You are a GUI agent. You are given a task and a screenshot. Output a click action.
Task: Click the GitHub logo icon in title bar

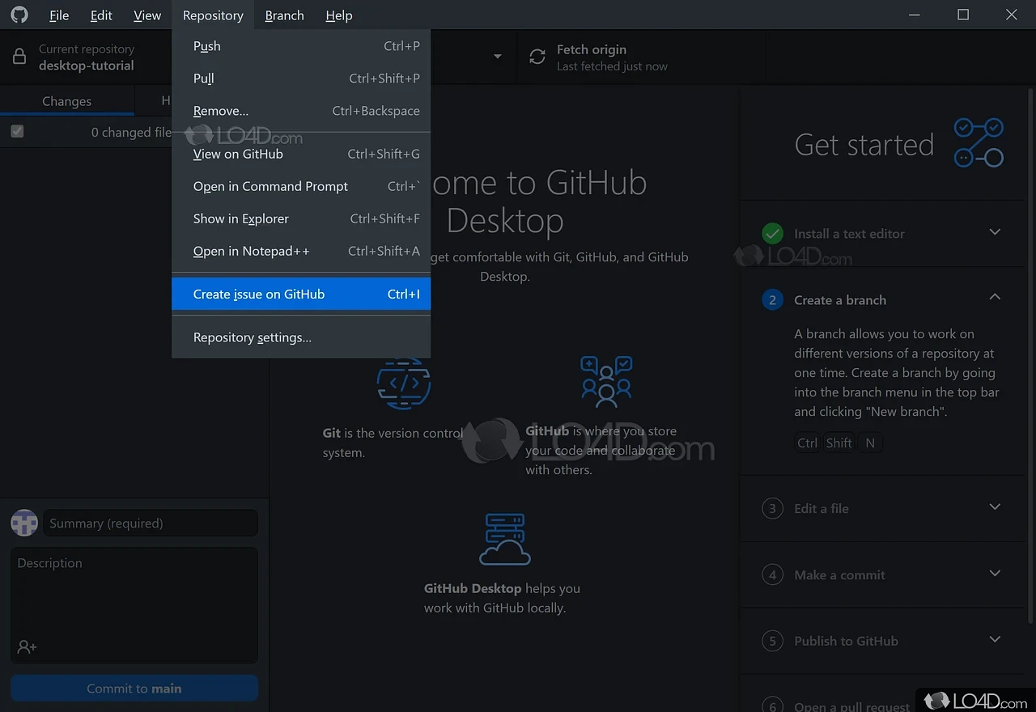tap(19, 15)
